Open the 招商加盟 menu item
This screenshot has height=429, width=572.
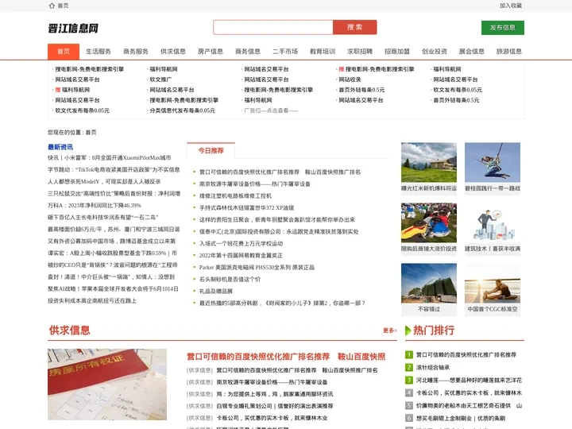[397, 52]
